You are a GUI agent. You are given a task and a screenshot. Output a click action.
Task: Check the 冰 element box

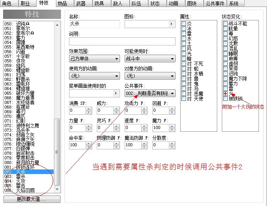click(x=184, y=28)
